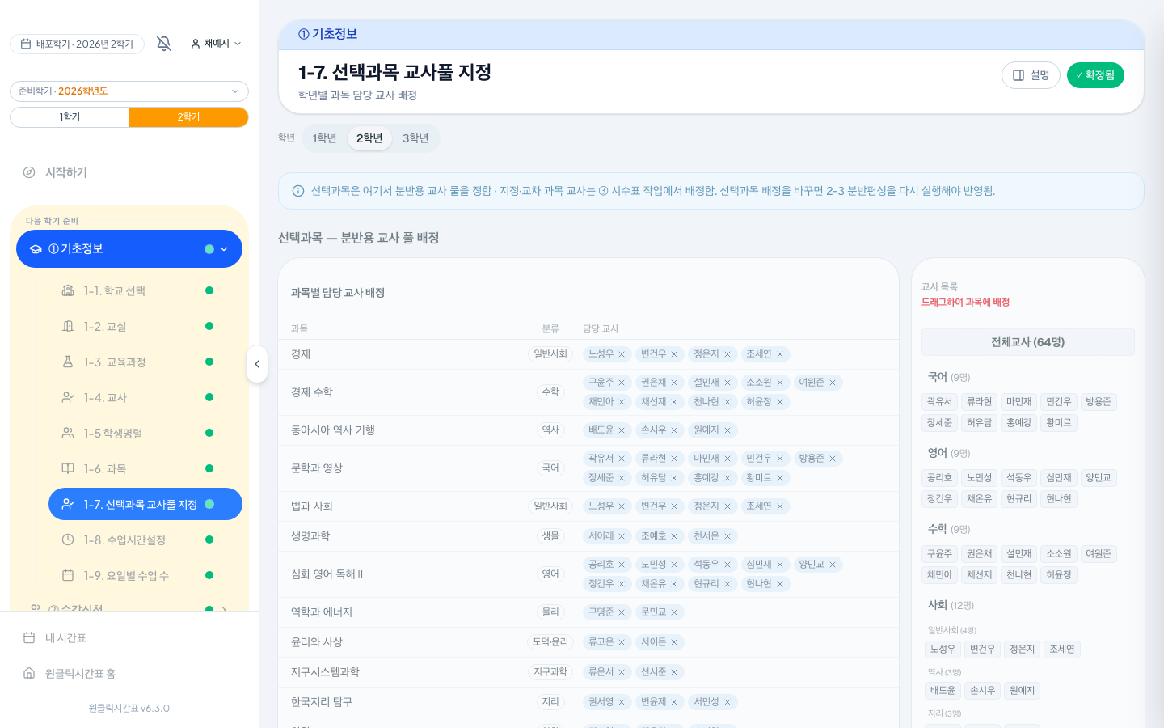Select the 2학기 semester toggle
1164x728 pixels.
pos(188,117)
